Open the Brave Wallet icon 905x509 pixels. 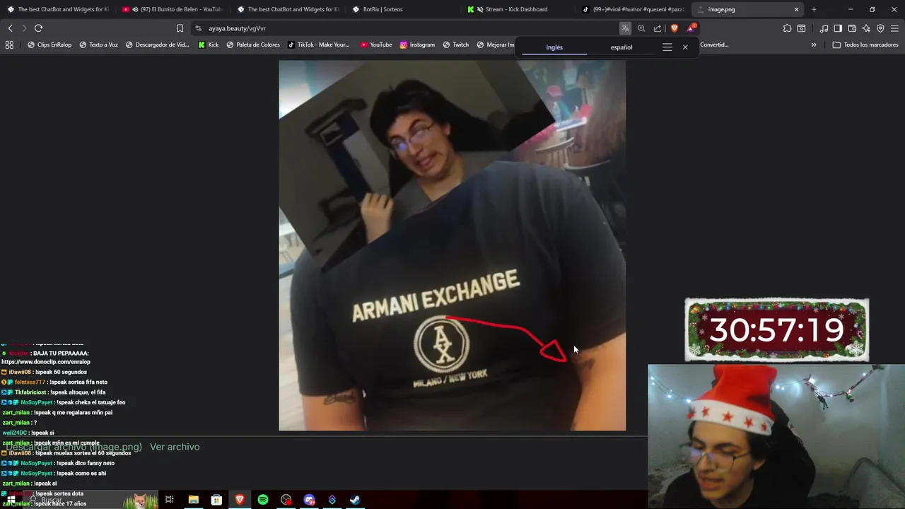[x=852, y=28]
